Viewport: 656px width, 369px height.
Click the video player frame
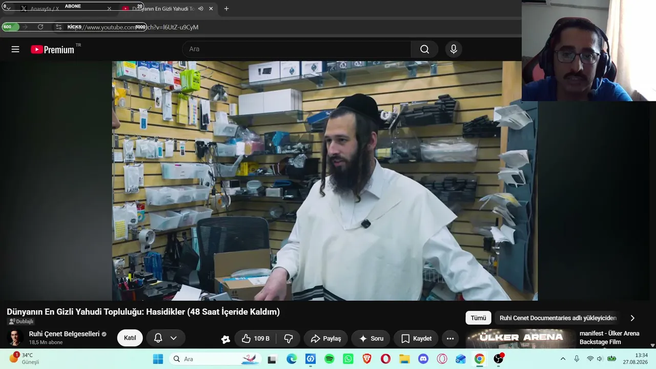pos(324,181)
